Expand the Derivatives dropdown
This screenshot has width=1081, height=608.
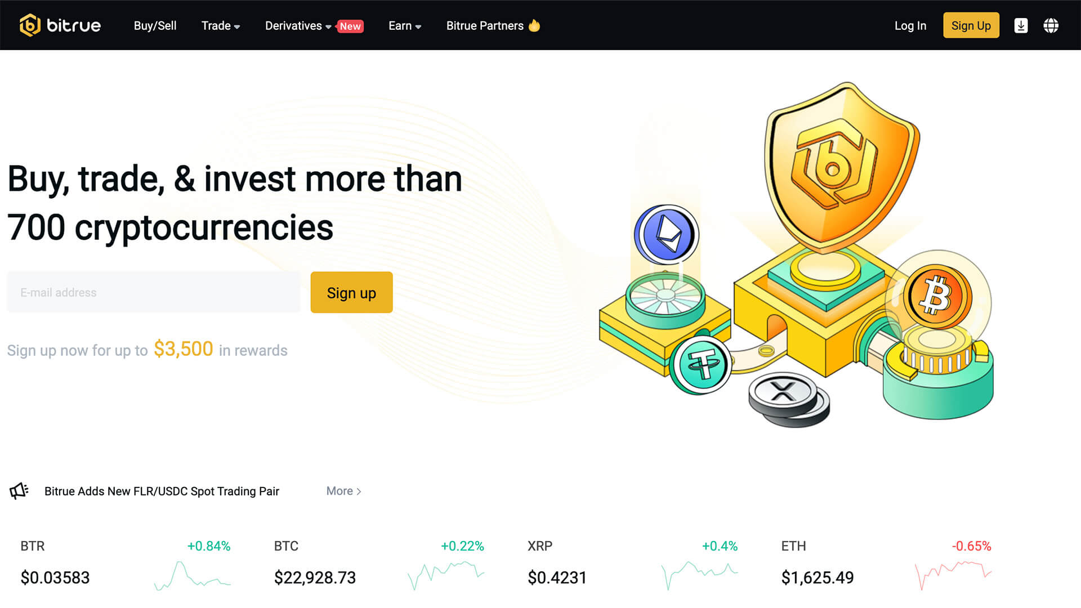299,26
